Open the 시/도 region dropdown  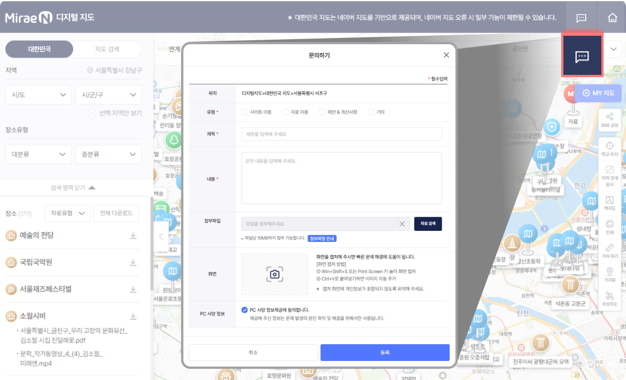pyautogui.click(x=39, y=95)
